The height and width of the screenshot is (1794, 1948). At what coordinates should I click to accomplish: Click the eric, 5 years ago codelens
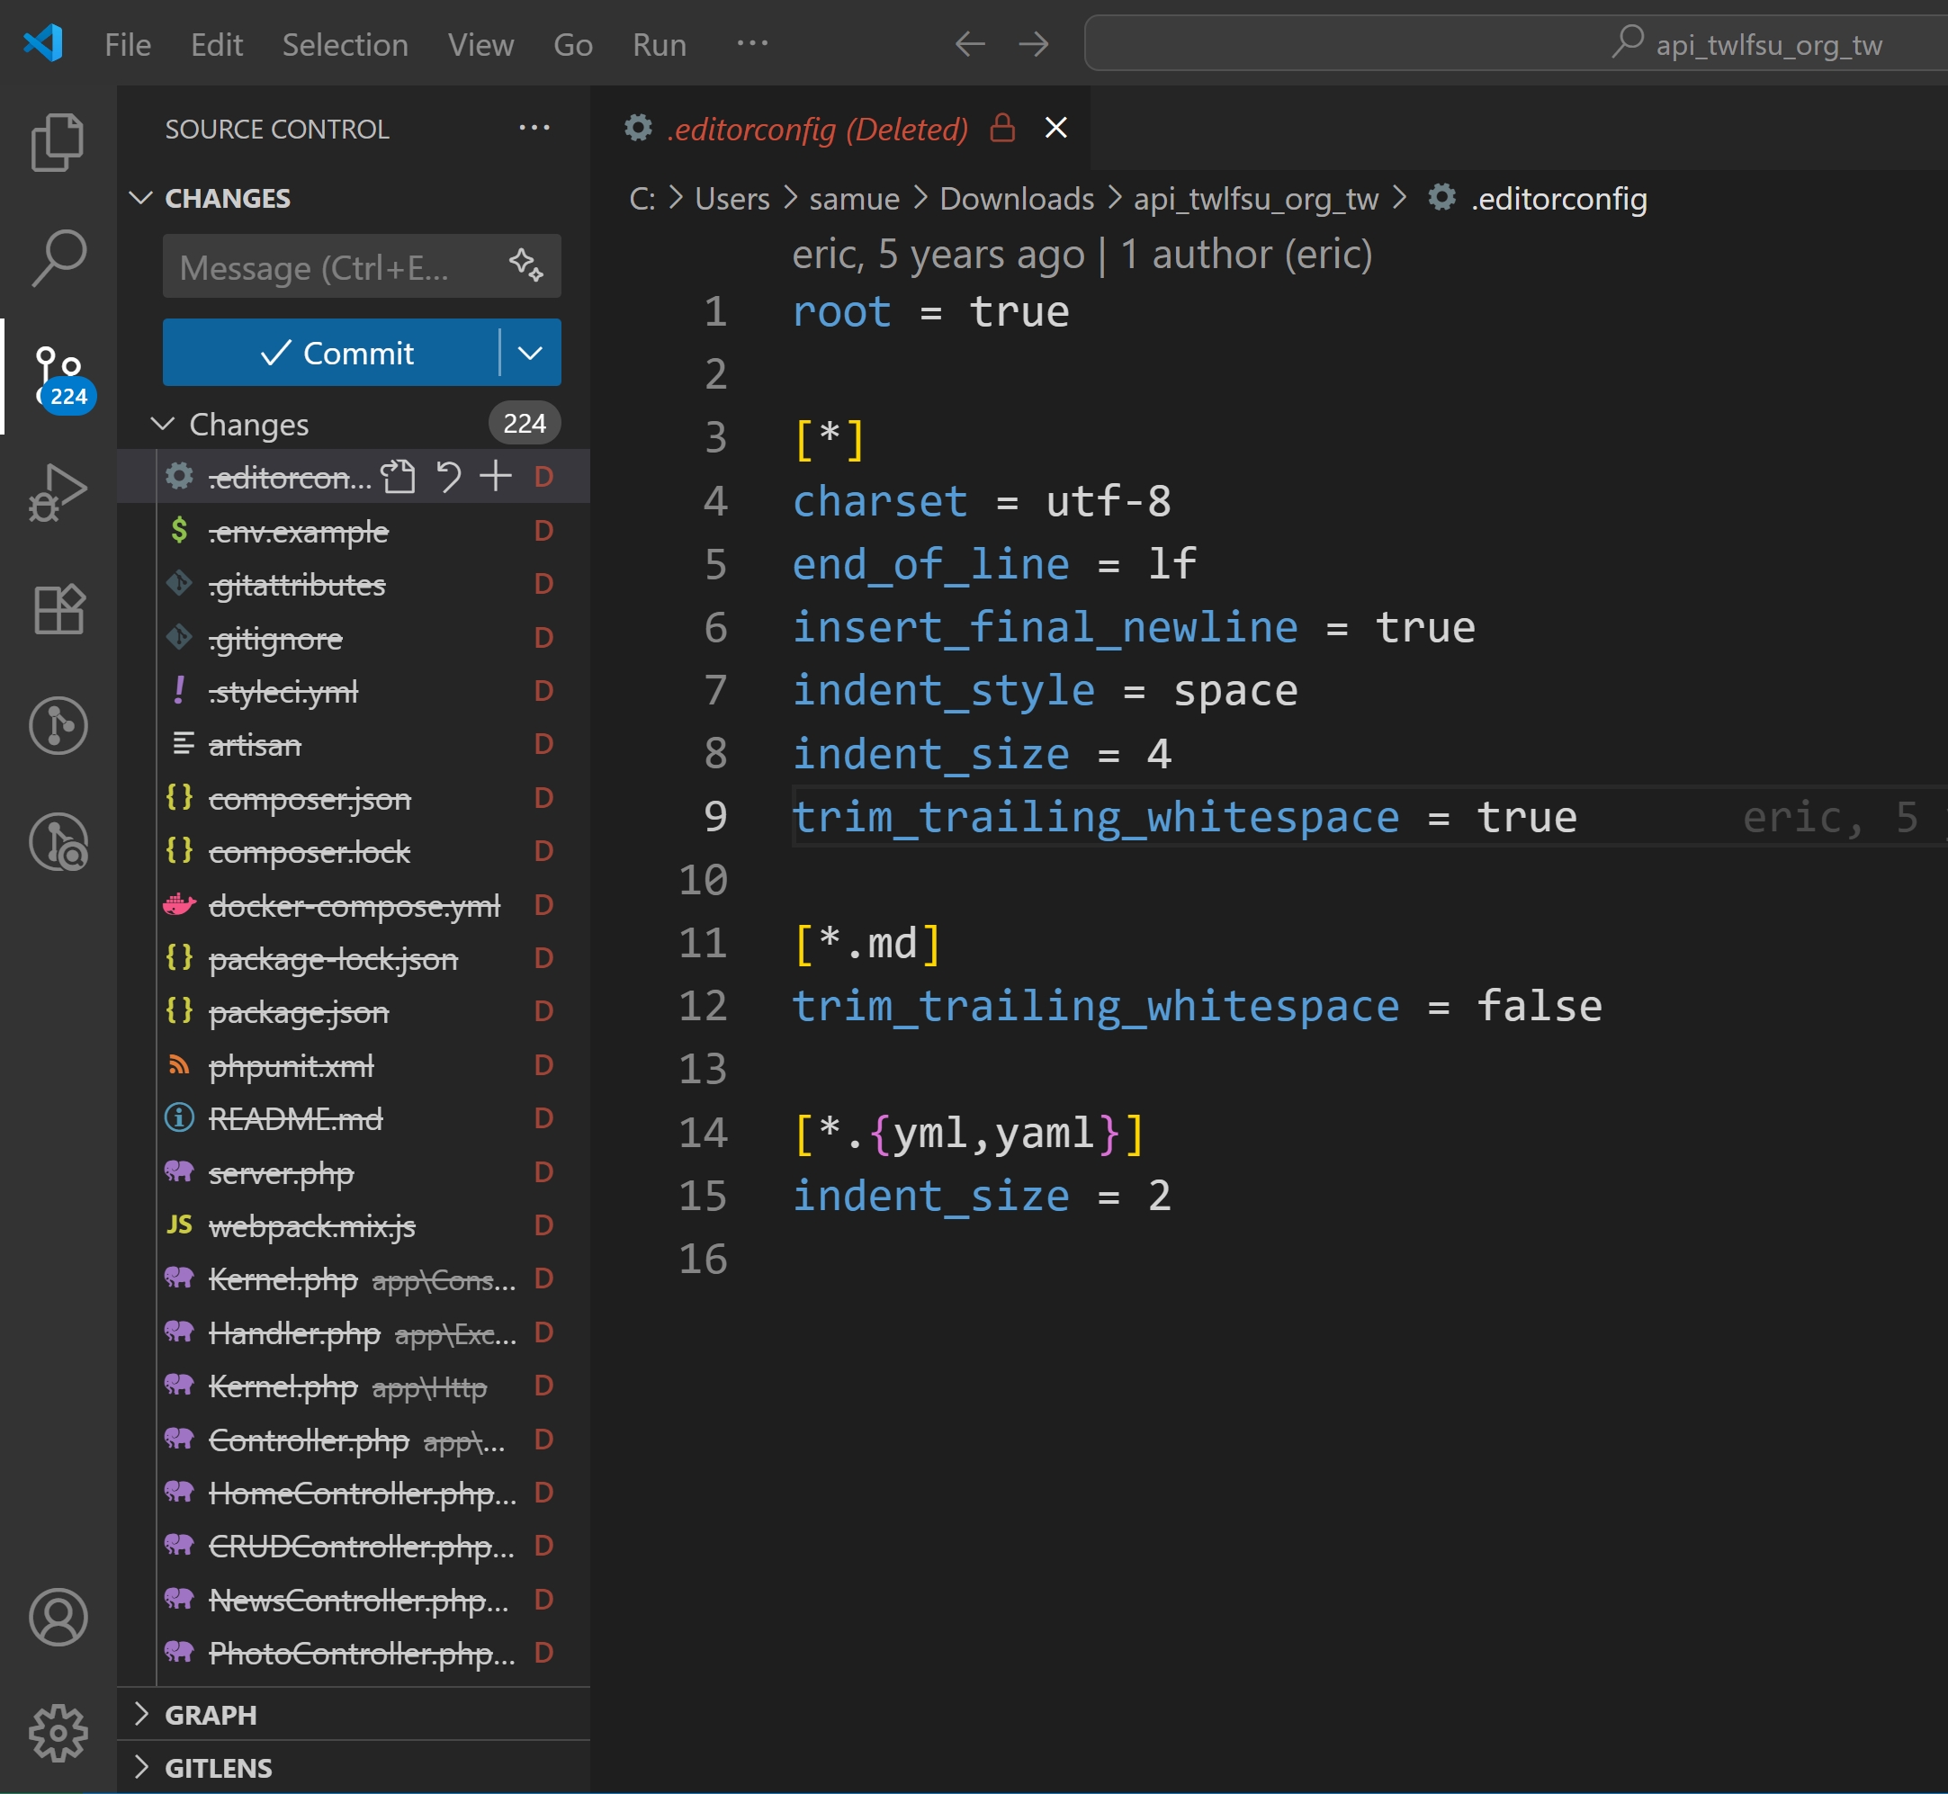(1082, 255)
